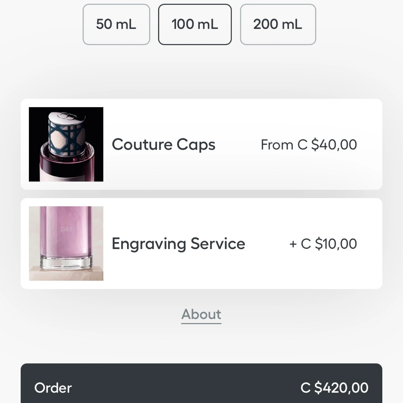Open the About link

201,314
